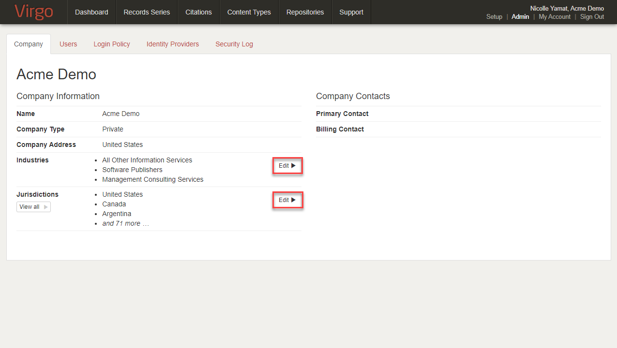This screenshot has width=617, height=348.
Task: Open the Login Policy tab
Action: [112, 44]
